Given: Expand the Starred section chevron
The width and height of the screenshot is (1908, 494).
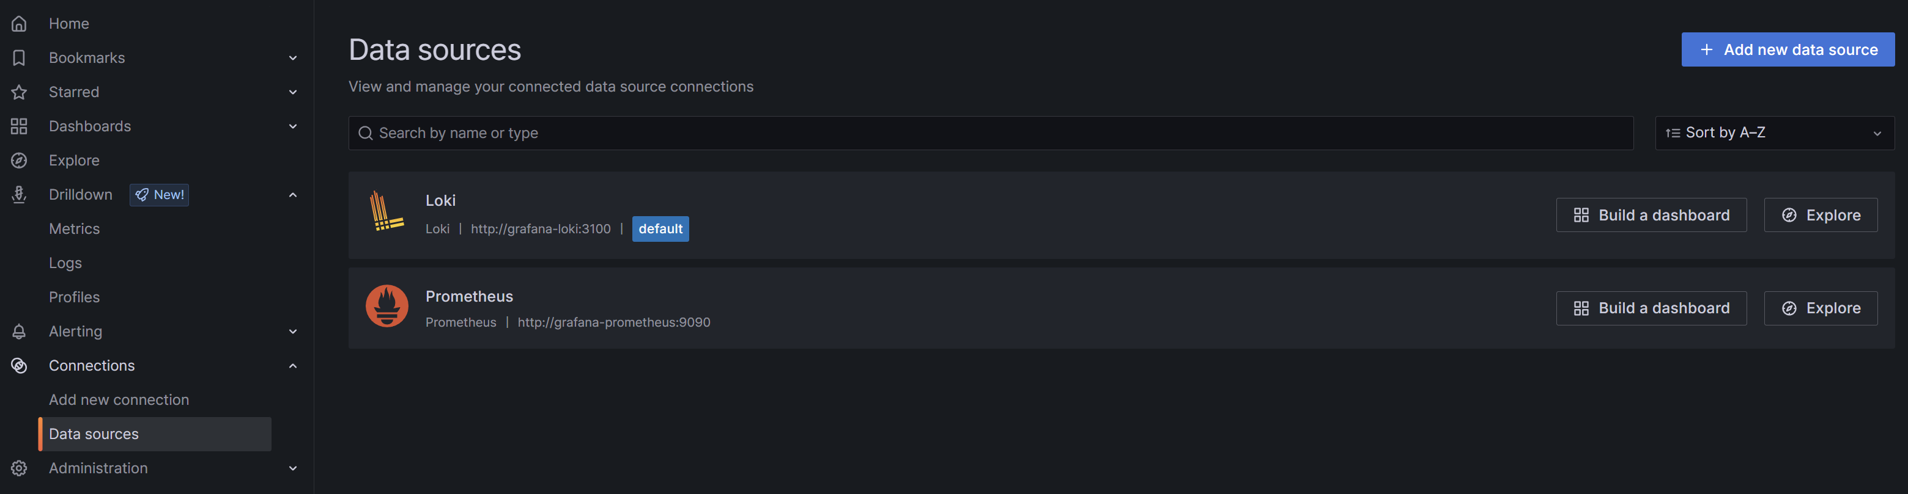Looking at the screenshot, I should pyautogui.click(x=292, y=92).
